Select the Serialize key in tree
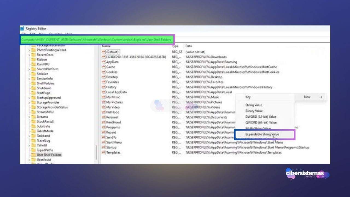Image resolution: width=350 pixels, height=197 pixels. (x=42, y=74)
